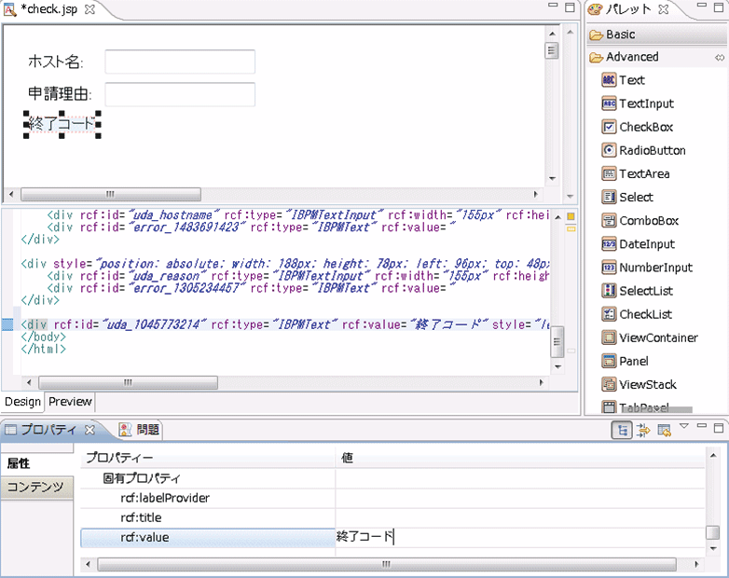The height and width of the screenshot is (578, 729).
Task: Click source editor scroll right arrow
Action: tap(542, 383)
